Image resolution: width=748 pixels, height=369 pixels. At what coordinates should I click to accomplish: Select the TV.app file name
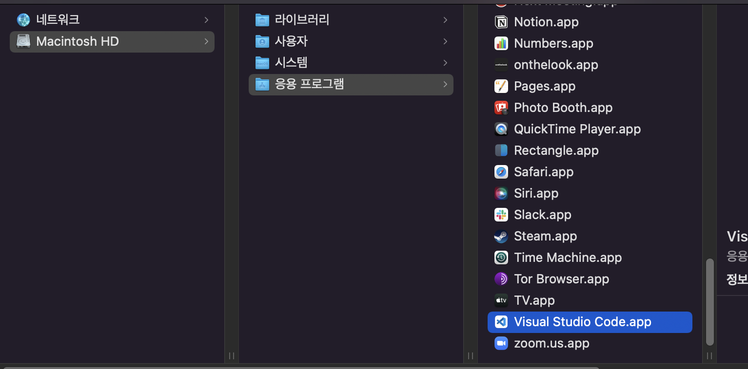click(534, 300)
